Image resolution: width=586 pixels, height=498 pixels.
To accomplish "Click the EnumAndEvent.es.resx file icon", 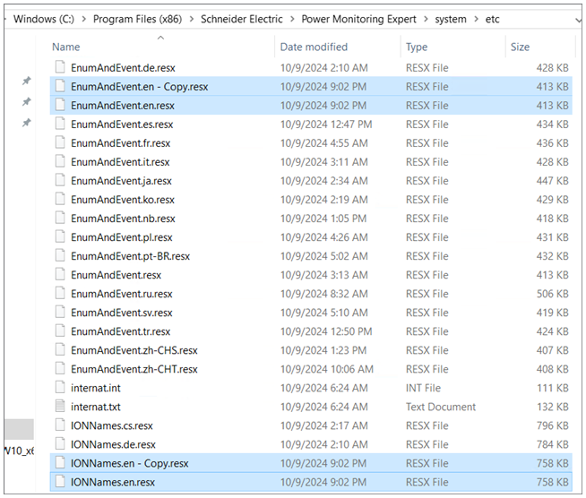I will 60,124.
